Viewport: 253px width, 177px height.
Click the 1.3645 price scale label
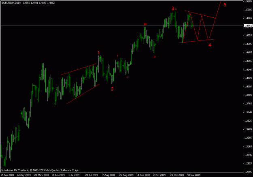(248, 112)
